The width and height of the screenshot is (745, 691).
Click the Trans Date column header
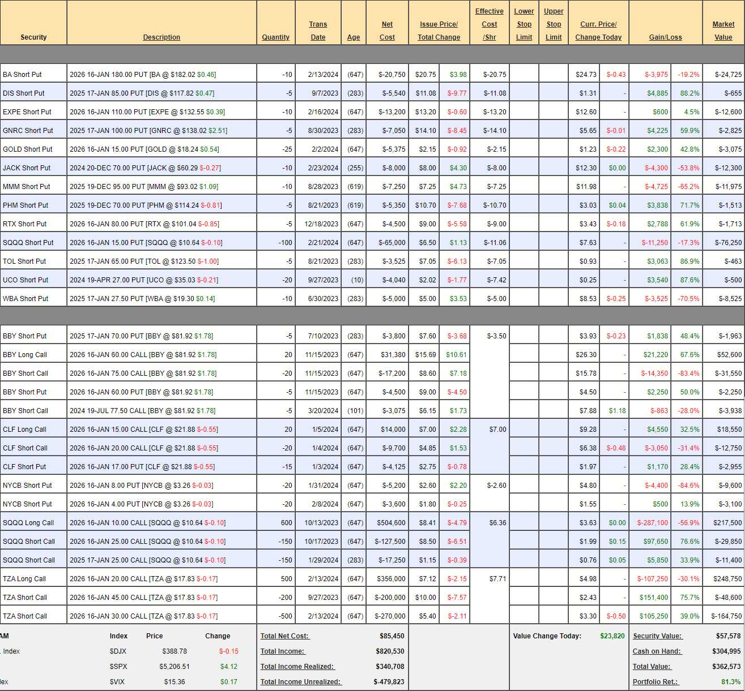point(318,31)
